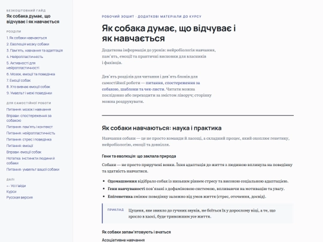Click 'Асоціативне навчання' subheading

pos(123,240)
